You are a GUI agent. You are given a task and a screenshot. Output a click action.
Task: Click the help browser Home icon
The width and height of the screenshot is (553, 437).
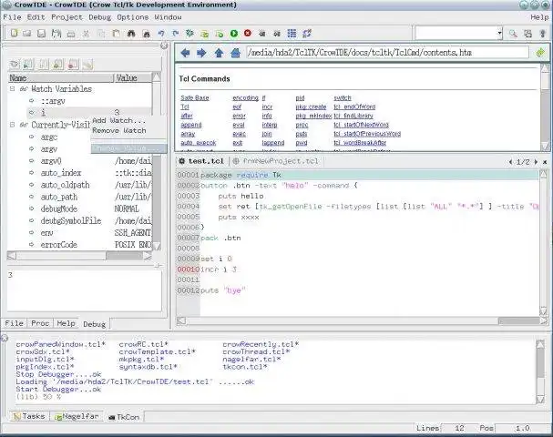[235, 53]
